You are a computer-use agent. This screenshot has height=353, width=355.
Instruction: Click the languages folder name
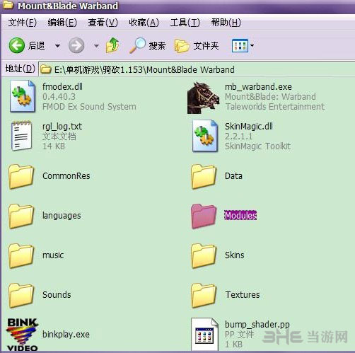[x=62, y=216]
